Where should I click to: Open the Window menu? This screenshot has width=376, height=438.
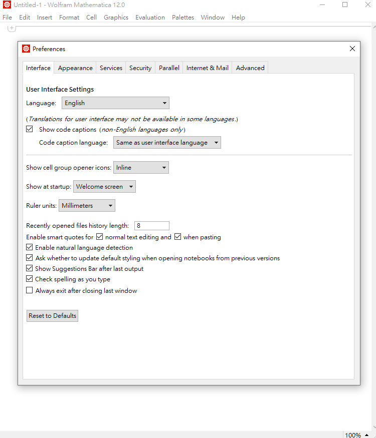click(213, 18)
